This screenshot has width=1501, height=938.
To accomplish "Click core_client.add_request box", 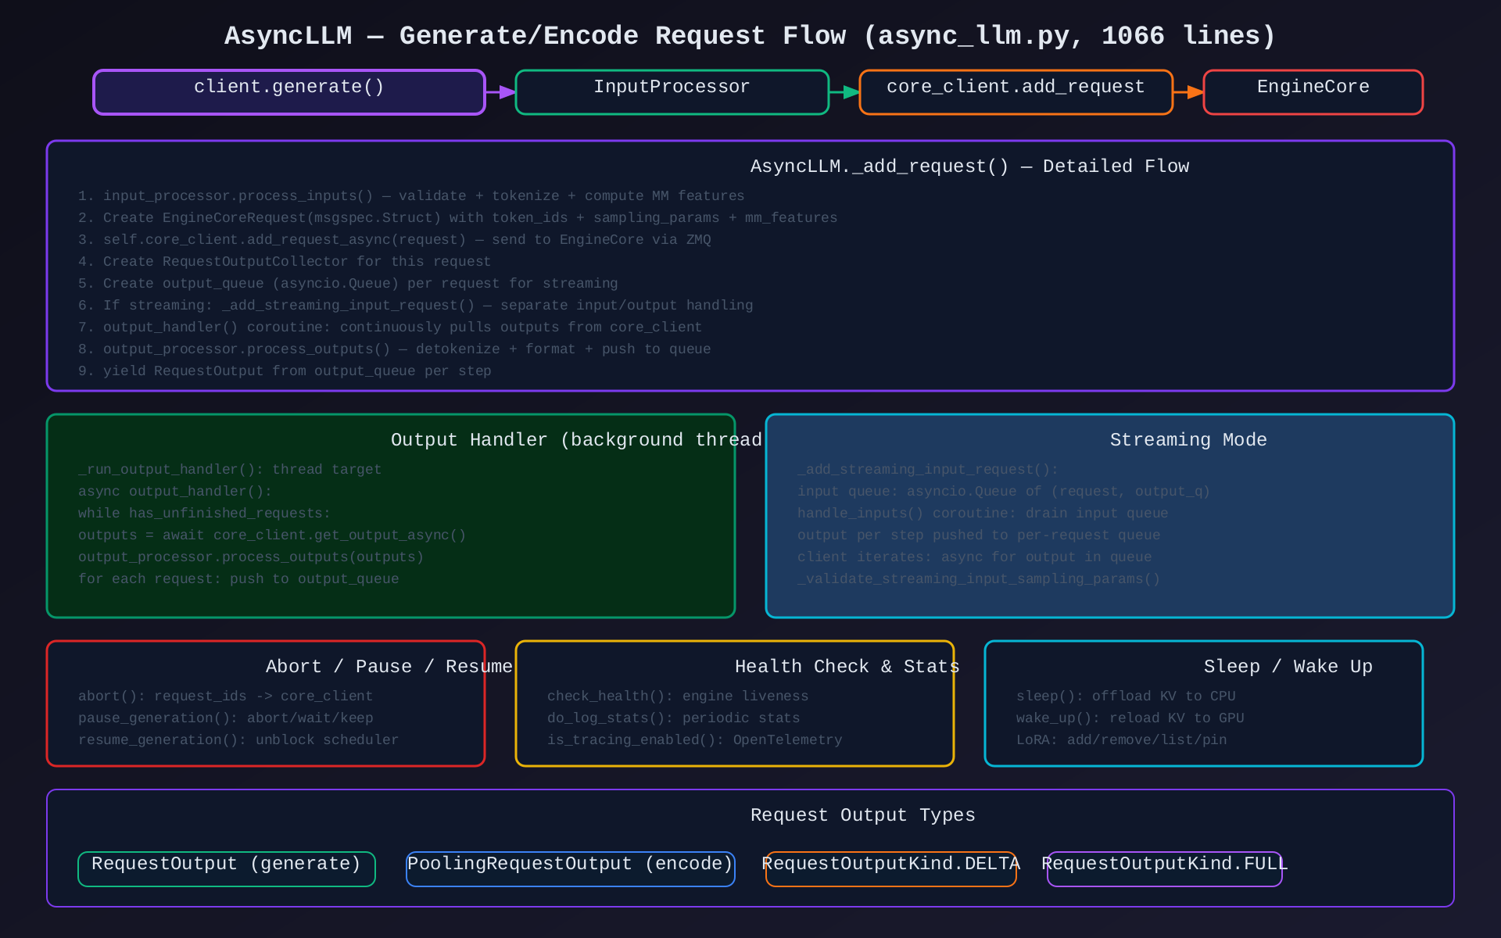I will pyautogui.click(x=1016, y=92).
